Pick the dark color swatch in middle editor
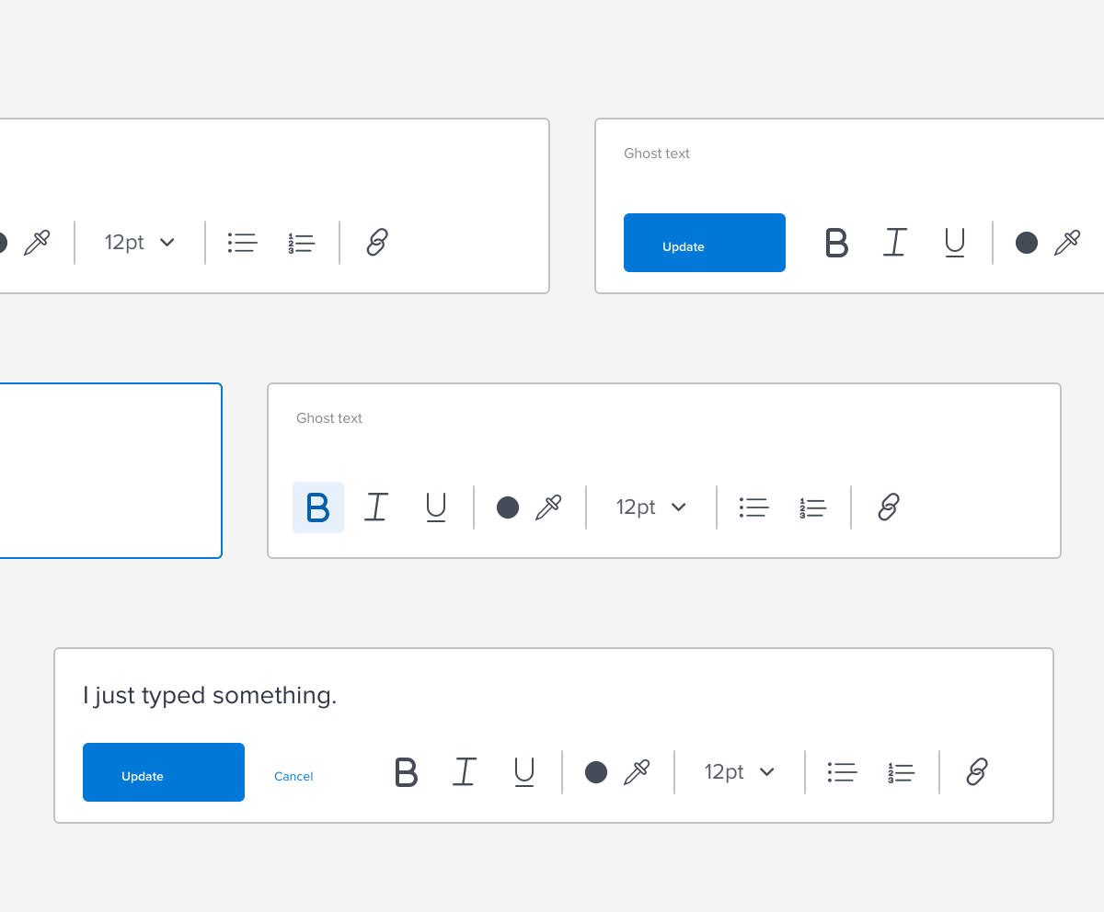Image resolution: width=1104 pixels, height=912 pixels. 508,507
